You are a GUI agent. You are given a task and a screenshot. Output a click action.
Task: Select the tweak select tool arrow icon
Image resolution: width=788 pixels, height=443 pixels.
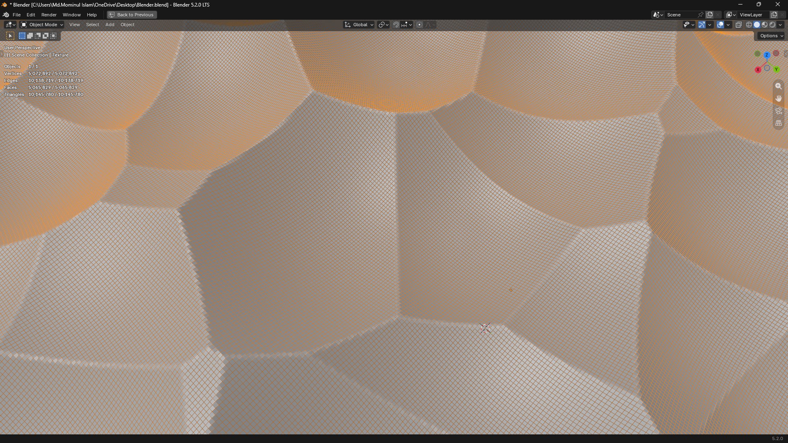(x=10, y=36)
